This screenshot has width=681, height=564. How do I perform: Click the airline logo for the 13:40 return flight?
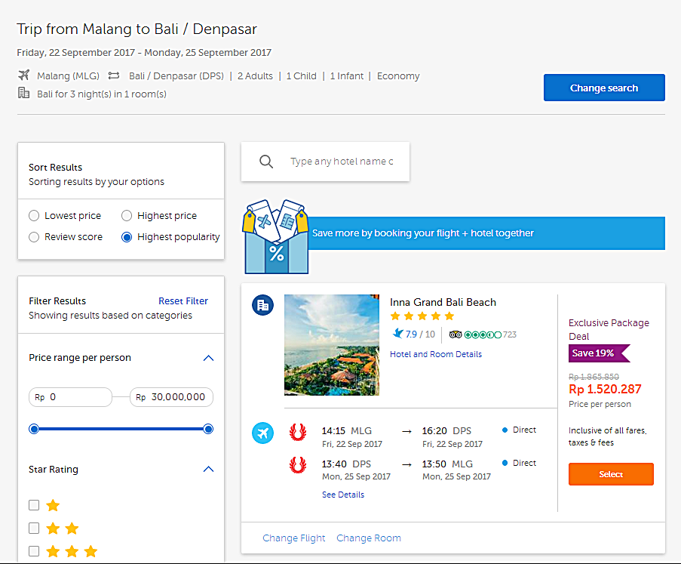298,465
